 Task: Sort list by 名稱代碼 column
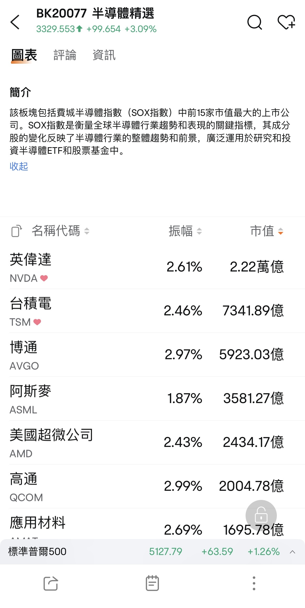point(60,231)
